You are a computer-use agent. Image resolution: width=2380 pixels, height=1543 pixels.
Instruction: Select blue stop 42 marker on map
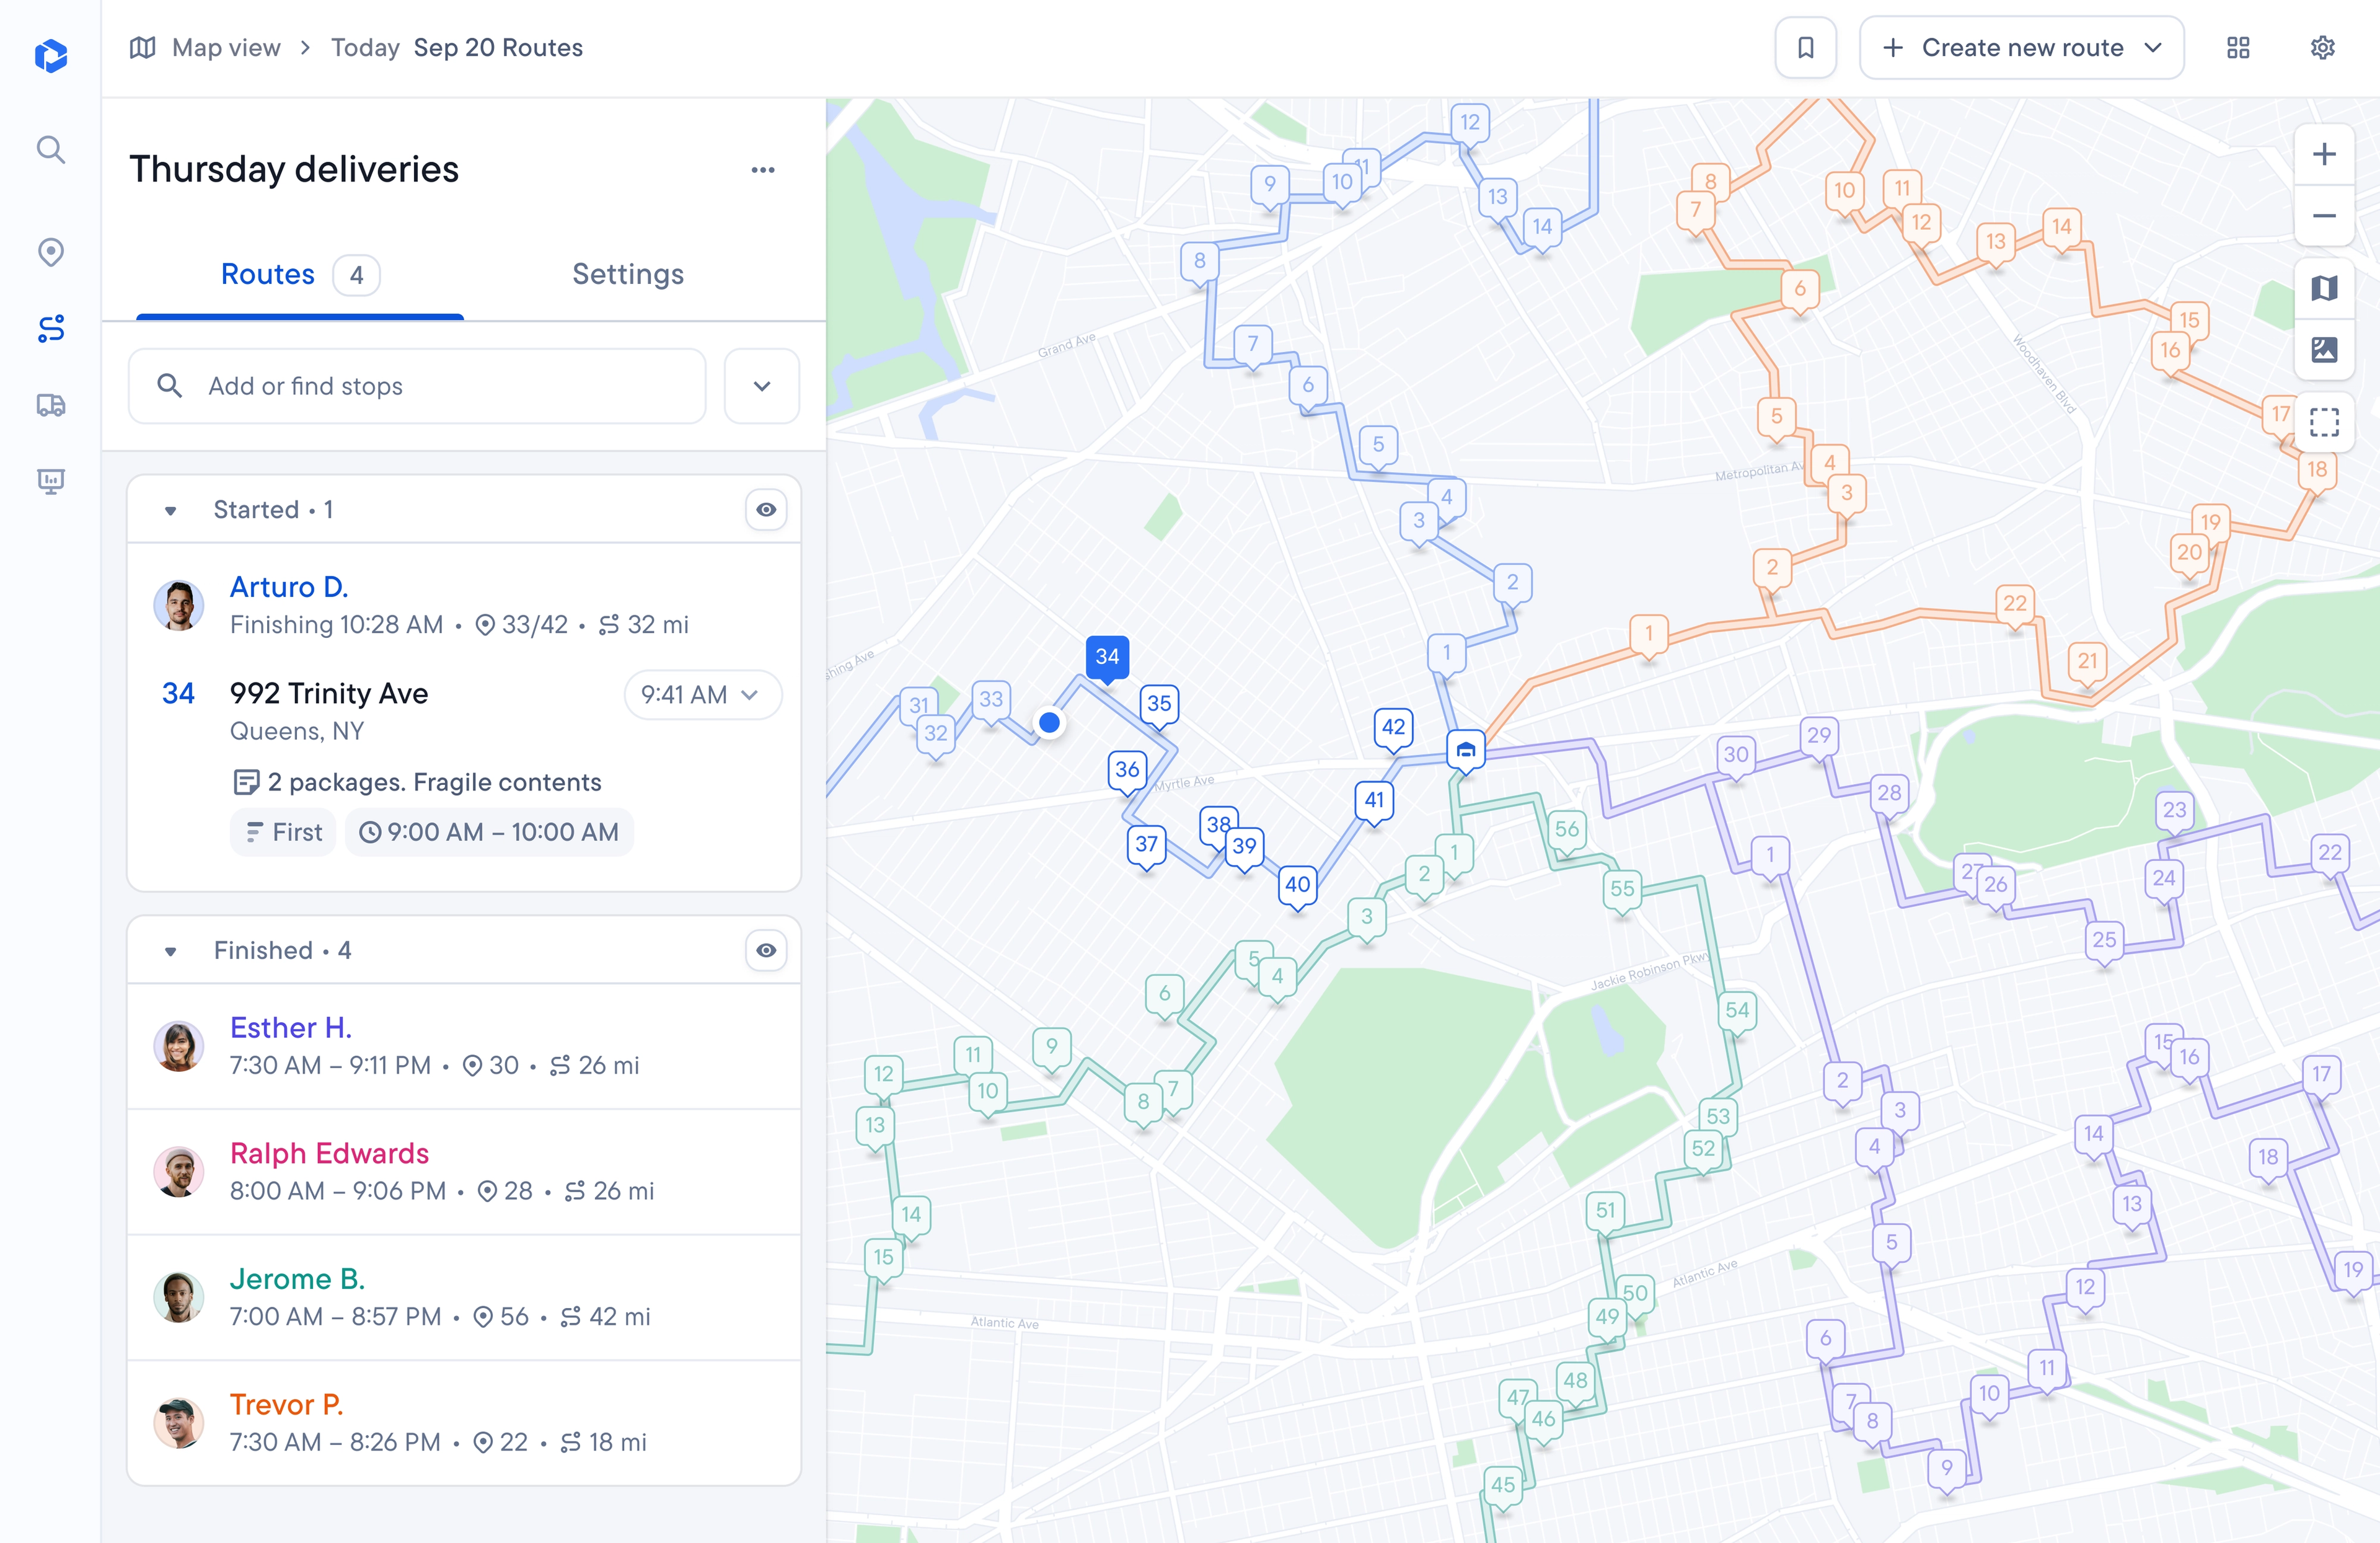[1393, 729]
